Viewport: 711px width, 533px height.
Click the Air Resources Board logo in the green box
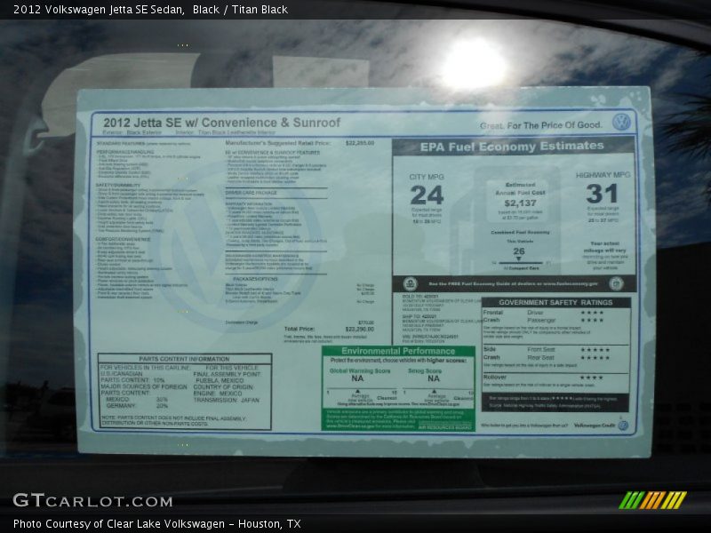(445, 426)
